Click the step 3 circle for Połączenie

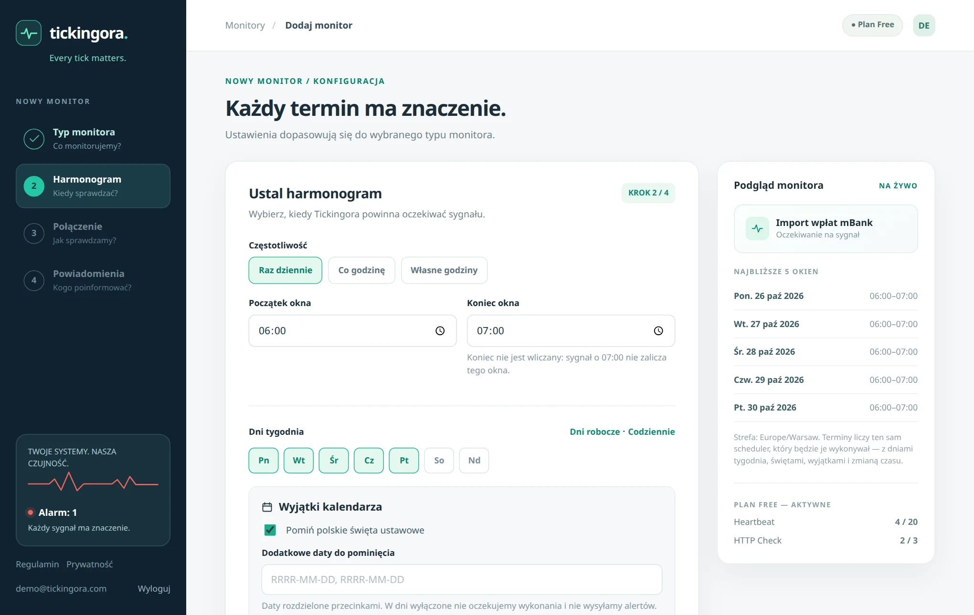(x=34, y=233)
